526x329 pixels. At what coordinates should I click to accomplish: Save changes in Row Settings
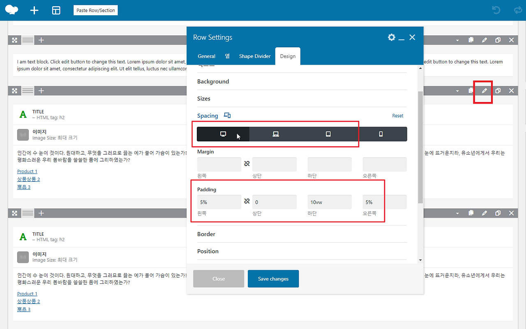coord(273,279)
